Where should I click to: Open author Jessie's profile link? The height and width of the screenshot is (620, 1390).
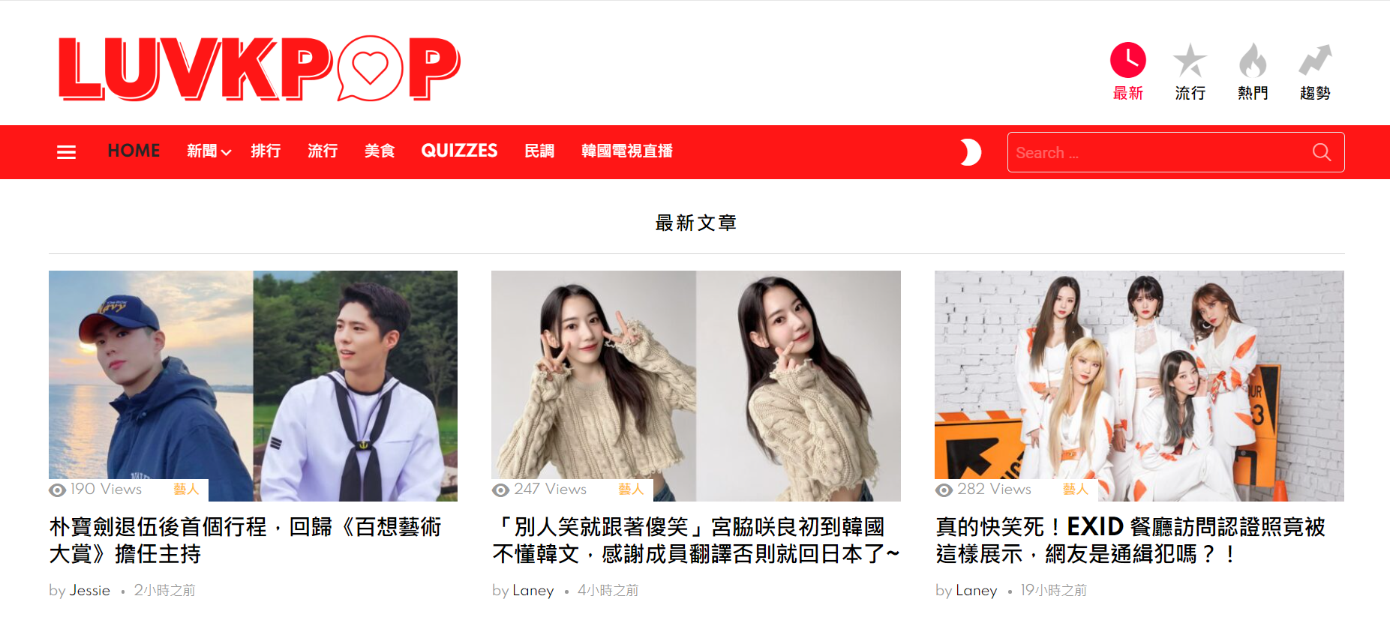89,590
